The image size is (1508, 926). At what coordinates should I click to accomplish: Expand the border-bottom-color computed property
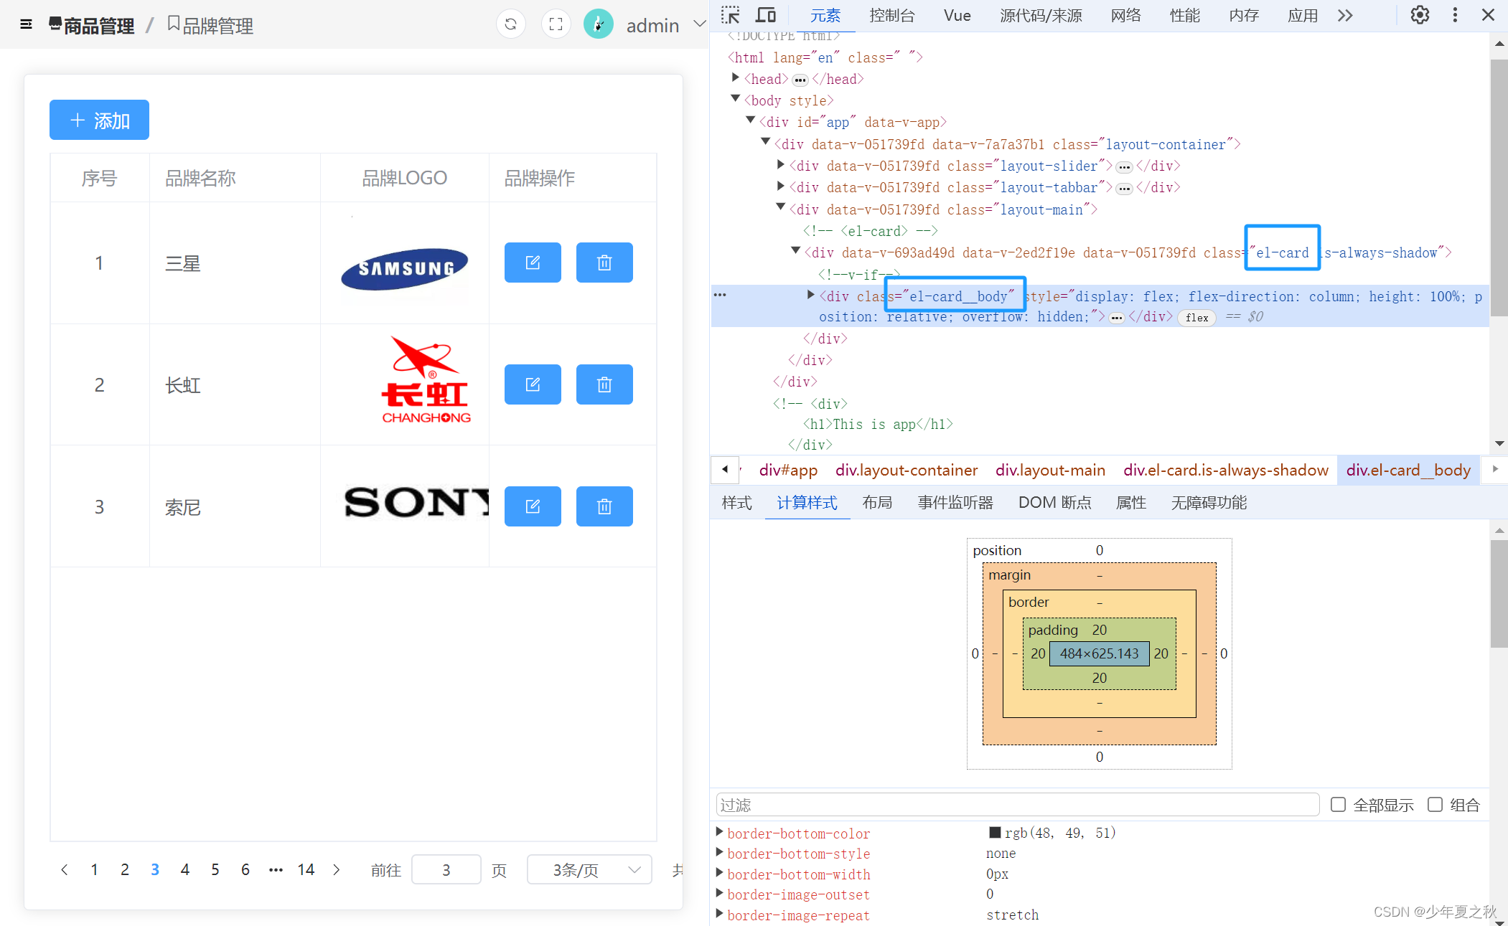pyautogui.click(x=720, y=832)
